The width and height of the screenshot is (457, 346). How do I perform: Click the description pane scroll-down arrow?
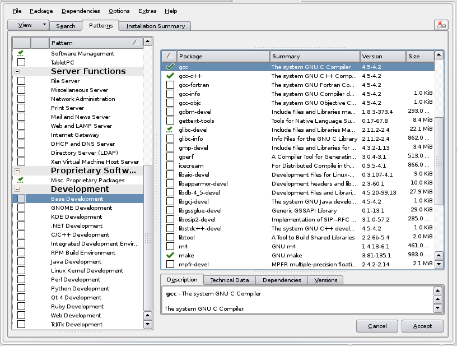click(x=438, y=308)
